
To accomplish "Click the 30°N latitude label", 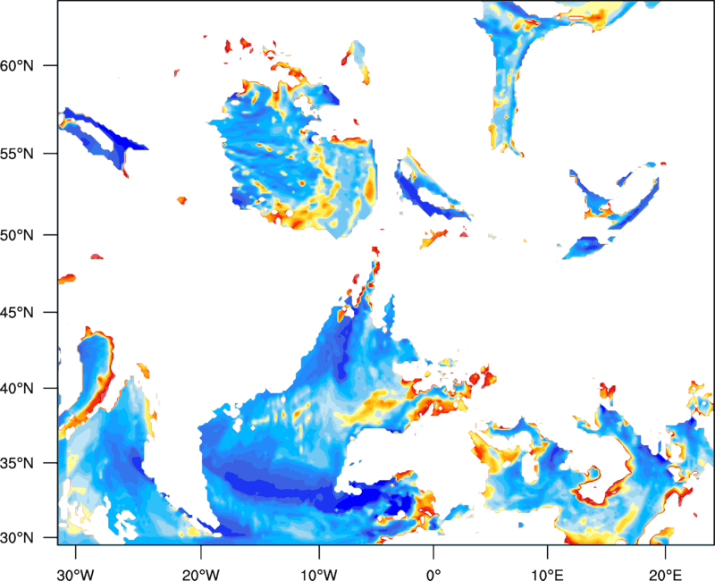I will pos(17,538).
